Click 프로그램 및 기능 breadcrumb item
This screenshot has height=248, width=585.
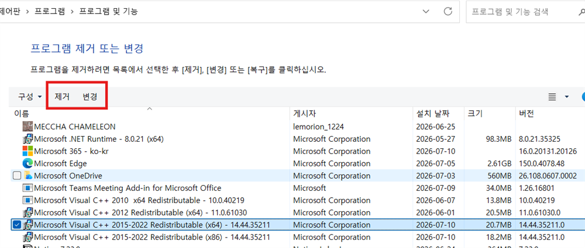click(x=109, y=12)
